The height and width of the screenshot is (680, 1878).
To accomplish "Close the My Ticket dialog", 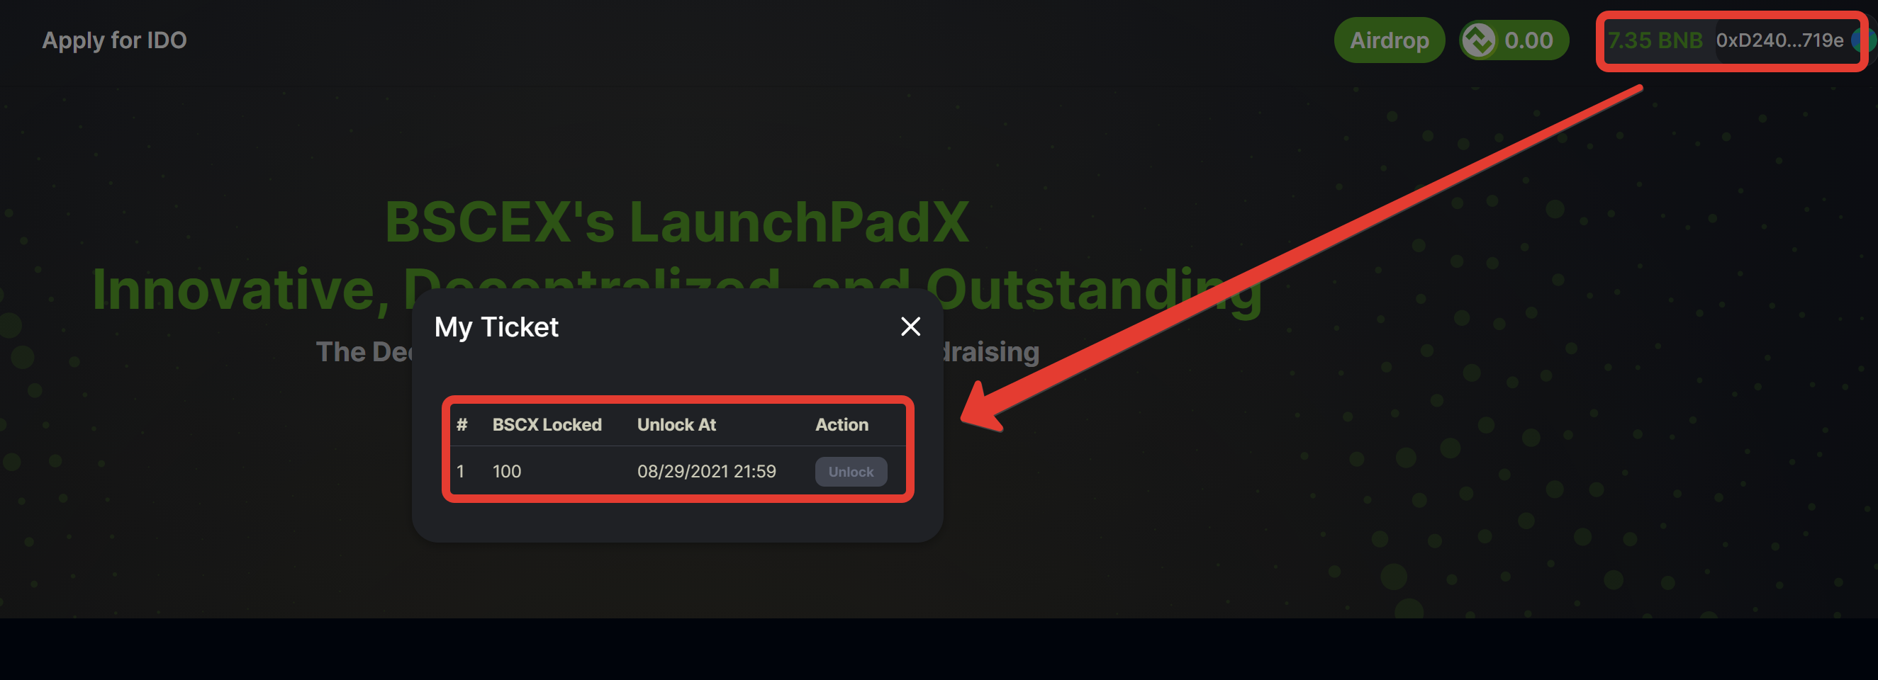I will coord(910,326).
